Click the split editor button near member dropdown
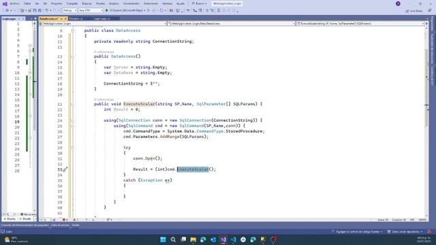This screenshot has width=436, height=245. [426, 24]
